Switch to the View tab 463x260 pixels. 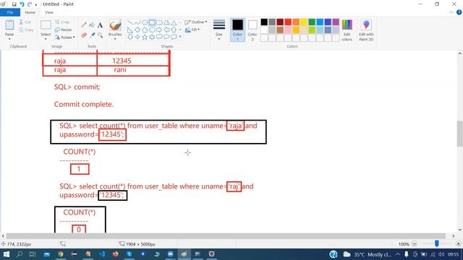(x=49, y=12)
